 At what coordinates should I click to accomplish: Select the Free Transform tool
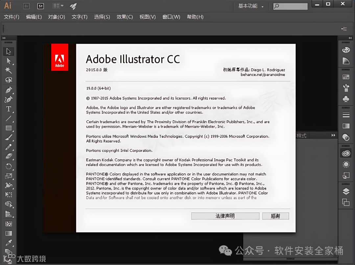pyautogui.click(x=9, y=195)
